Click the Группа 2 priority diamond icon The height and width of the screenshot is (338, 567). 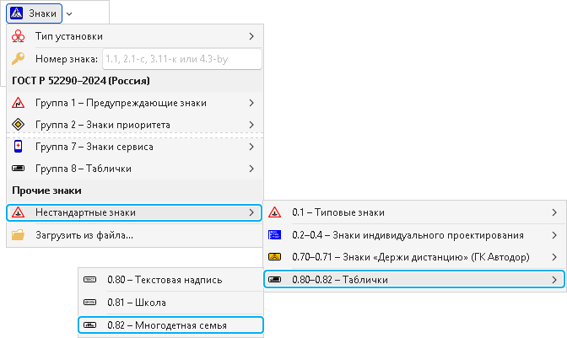point(18,125)
